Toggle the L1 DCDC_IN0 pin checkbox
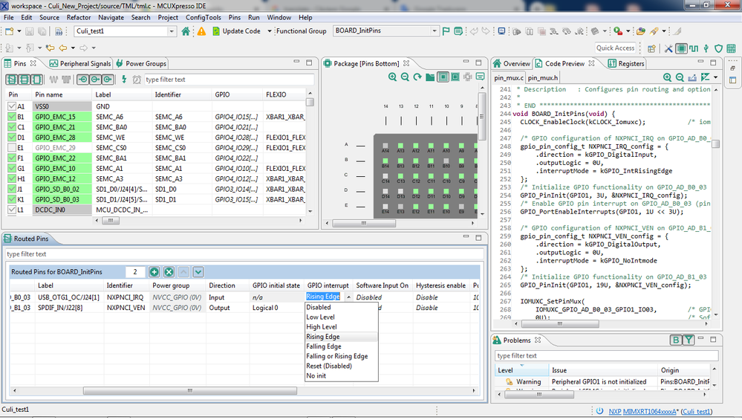Image resolution: width=742 pixels, height=420 pixels. click(11, 210)
